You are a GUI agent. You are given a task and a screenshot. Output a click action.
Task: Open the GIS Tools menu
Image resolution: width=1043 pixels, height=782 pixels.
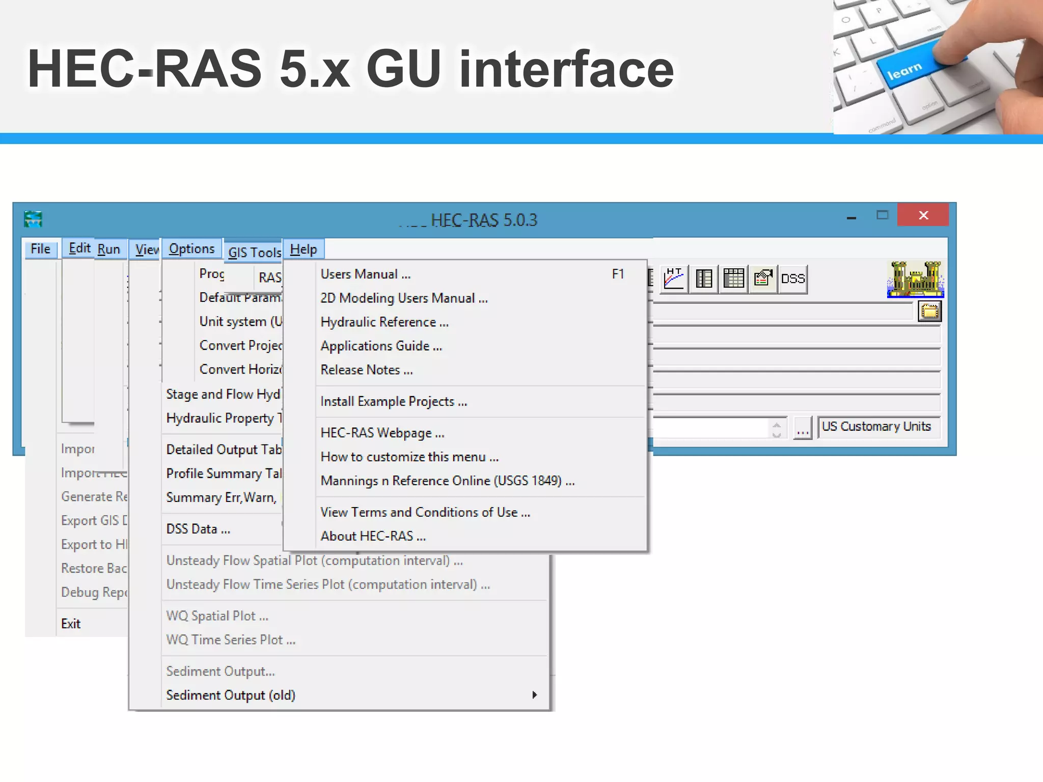point(254,252)
